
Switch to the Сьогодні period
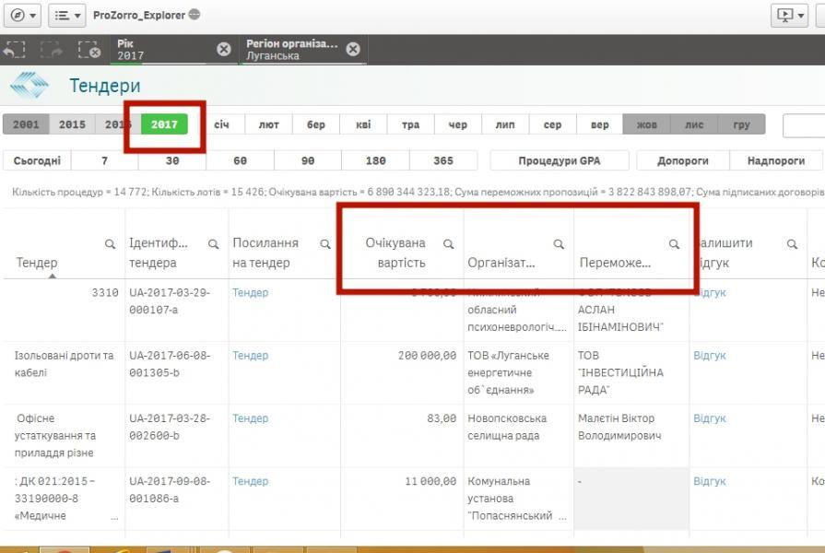click(x=37, y=160)
